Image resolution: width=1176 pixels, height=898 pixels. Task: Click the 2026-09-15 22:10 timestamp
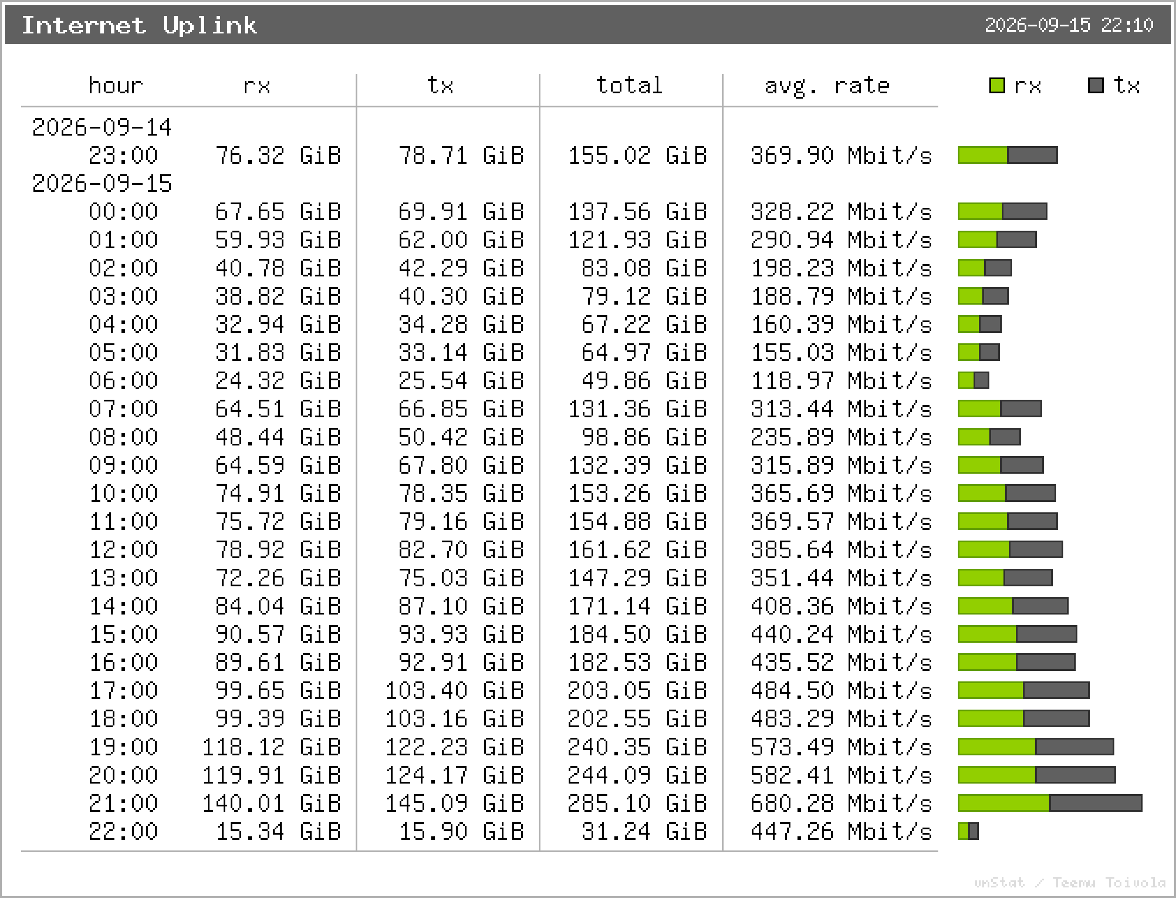click(x=1069, y=25)
